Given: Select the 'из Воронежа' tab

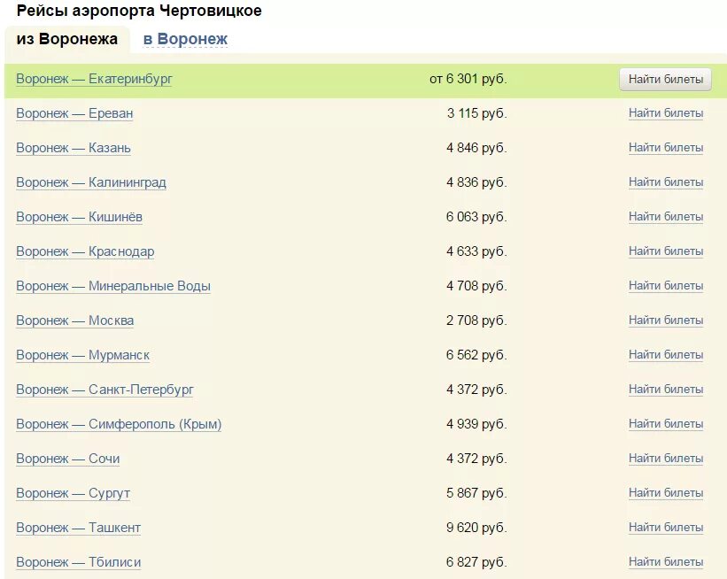Looking at the screenshot, I should pos(67,39).
